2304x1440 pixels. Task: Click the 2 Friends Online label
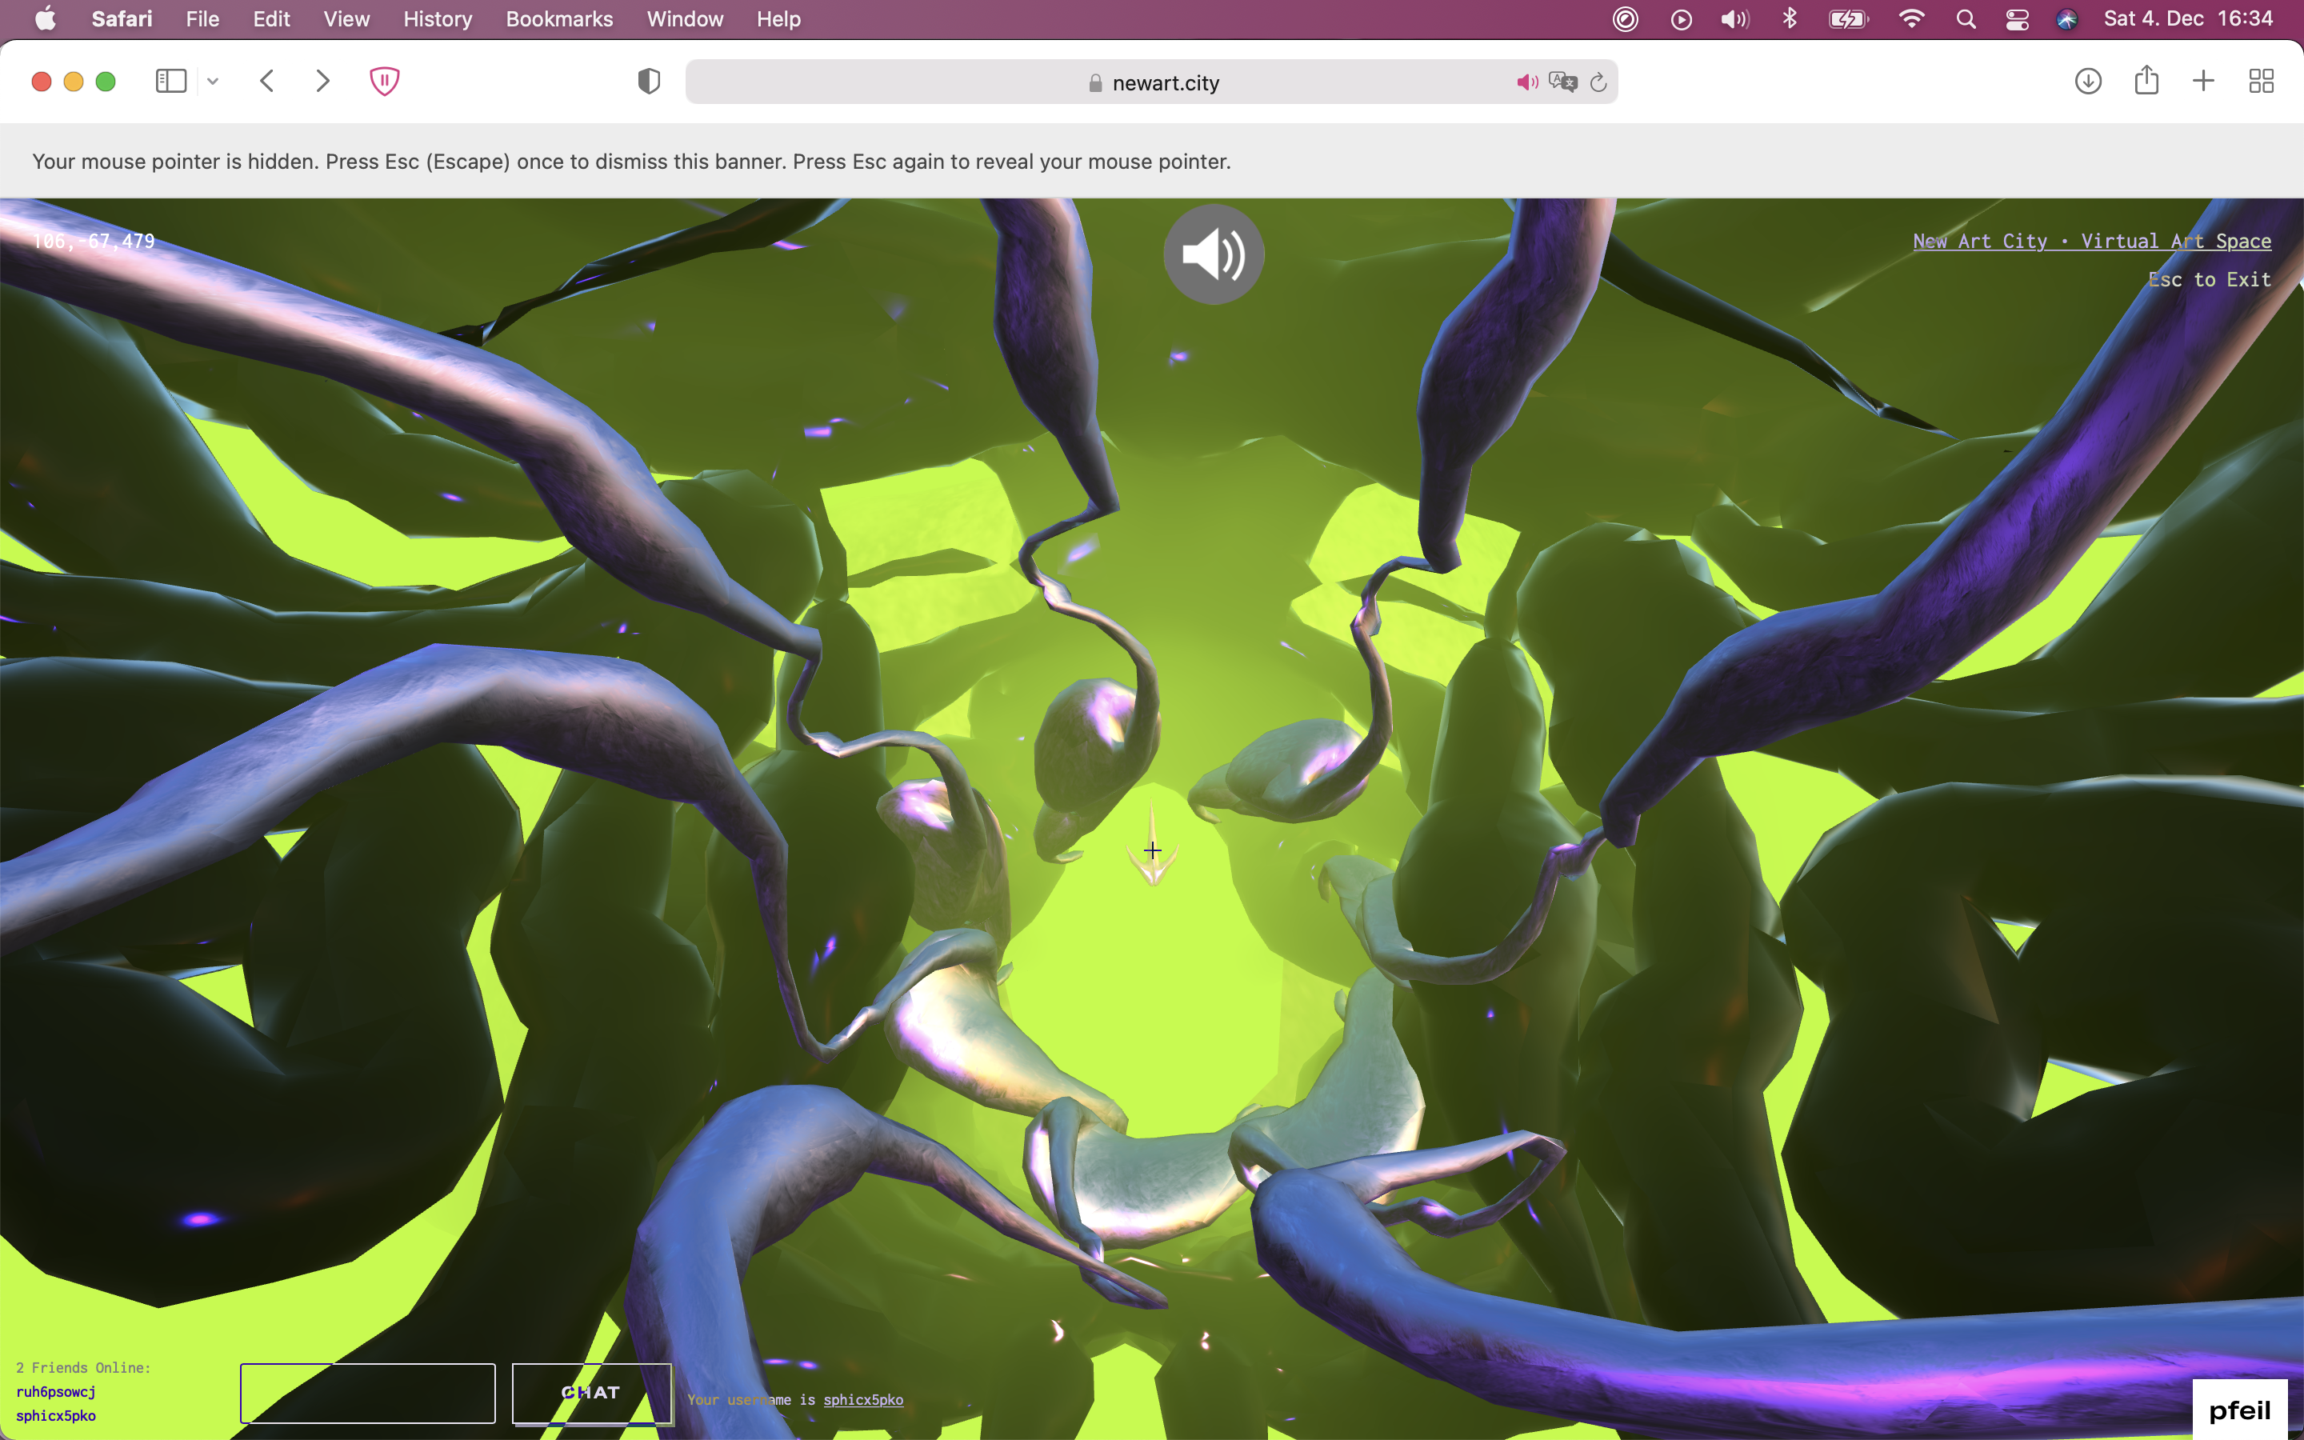(83, 1368)
